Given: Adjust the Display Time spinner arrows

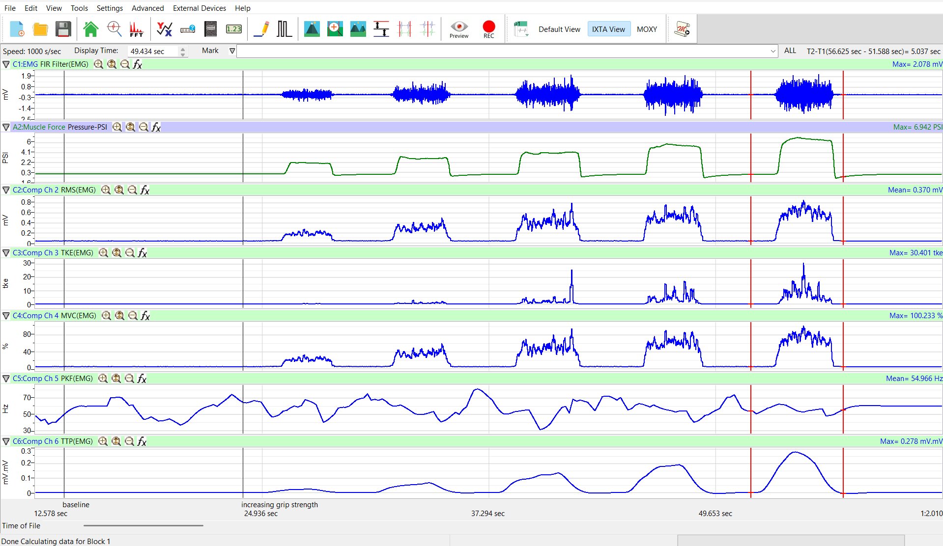Looking at the screenshot, I should coord(183,51).
